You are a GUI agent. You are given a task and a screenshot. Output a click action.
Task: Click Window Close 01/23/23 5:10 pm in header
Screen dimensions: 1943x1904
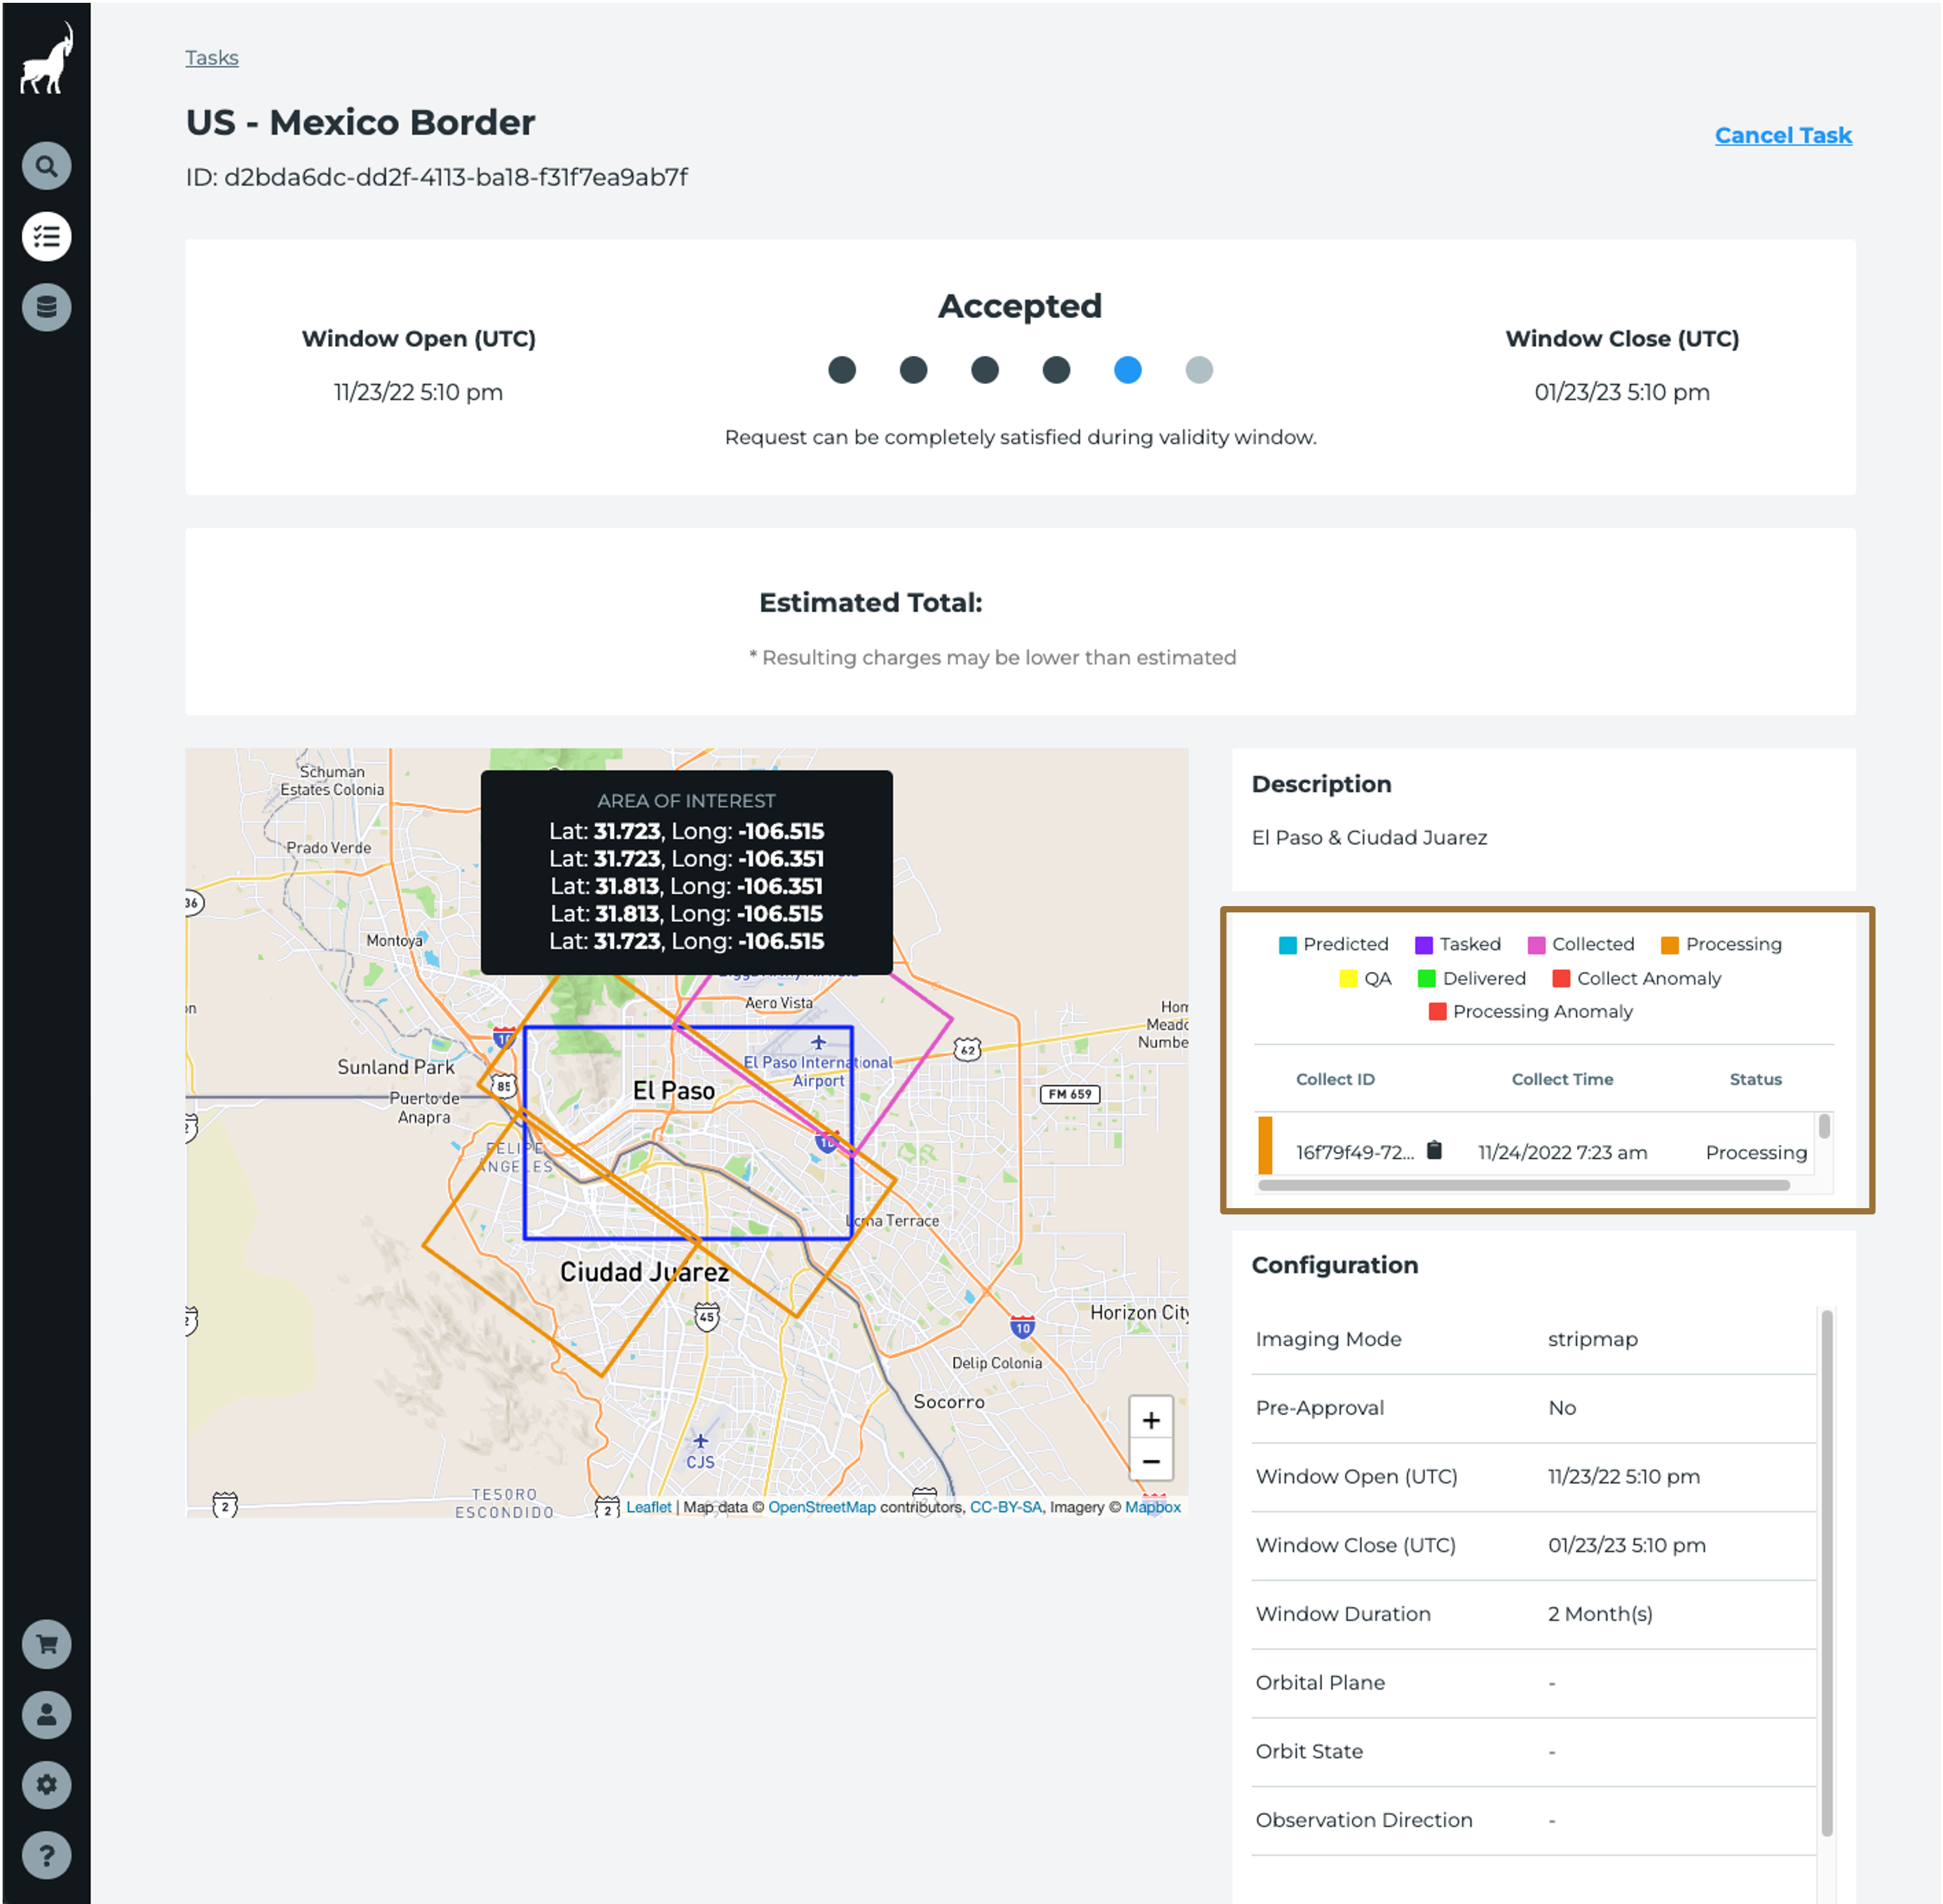1621,392
